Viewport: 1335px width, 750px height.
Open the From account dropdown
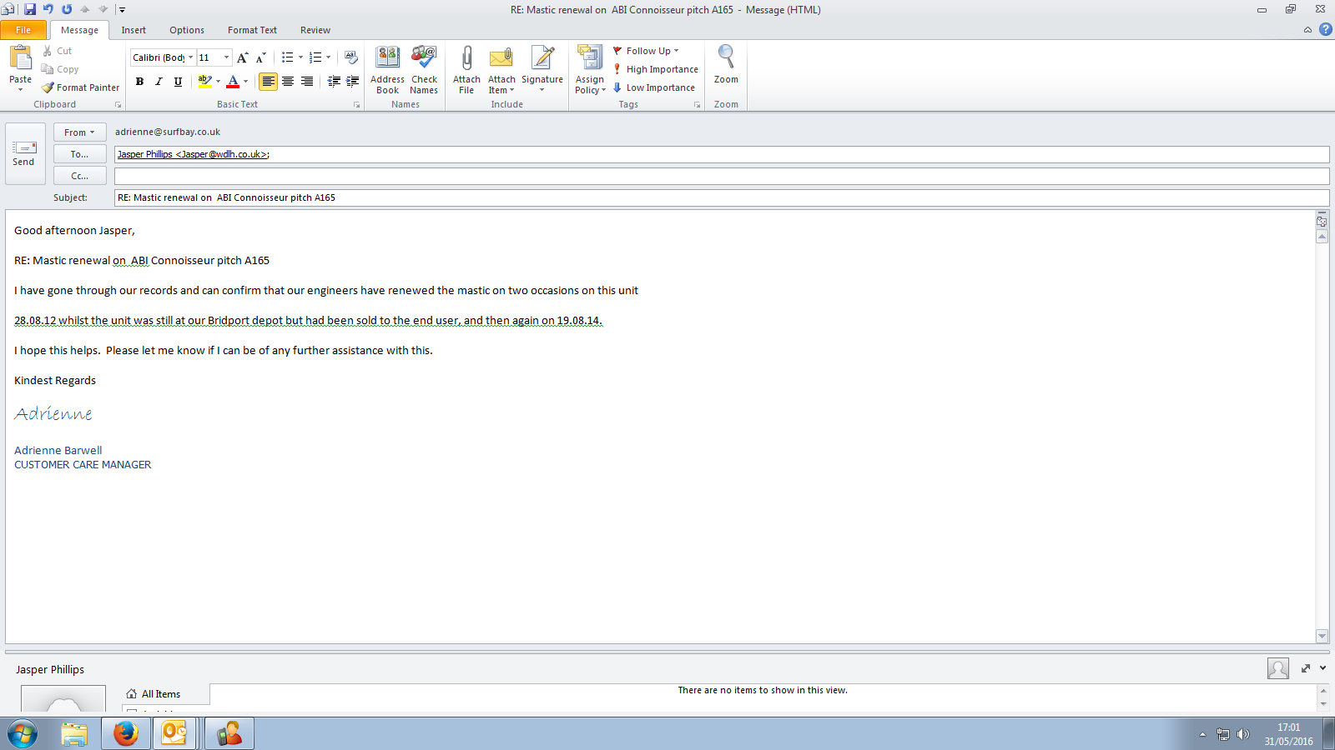(x=79, y=132)
